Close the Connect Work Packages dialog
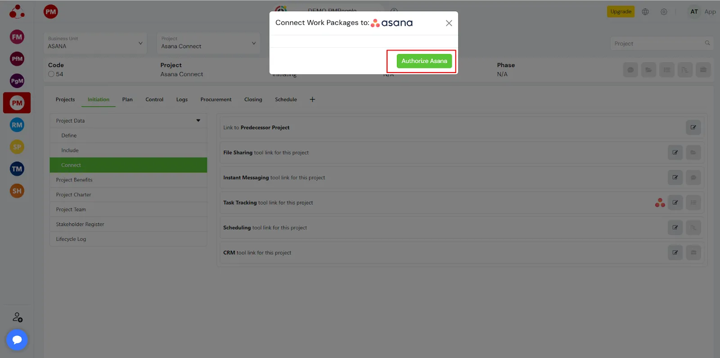This screenshot has height=358, width=720. click(x=449, y=23)
